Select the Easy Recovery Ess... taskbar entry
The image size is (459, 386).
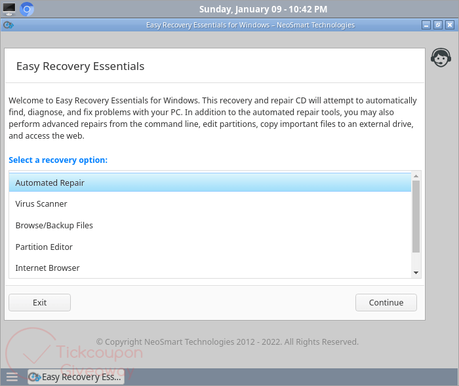76,377
